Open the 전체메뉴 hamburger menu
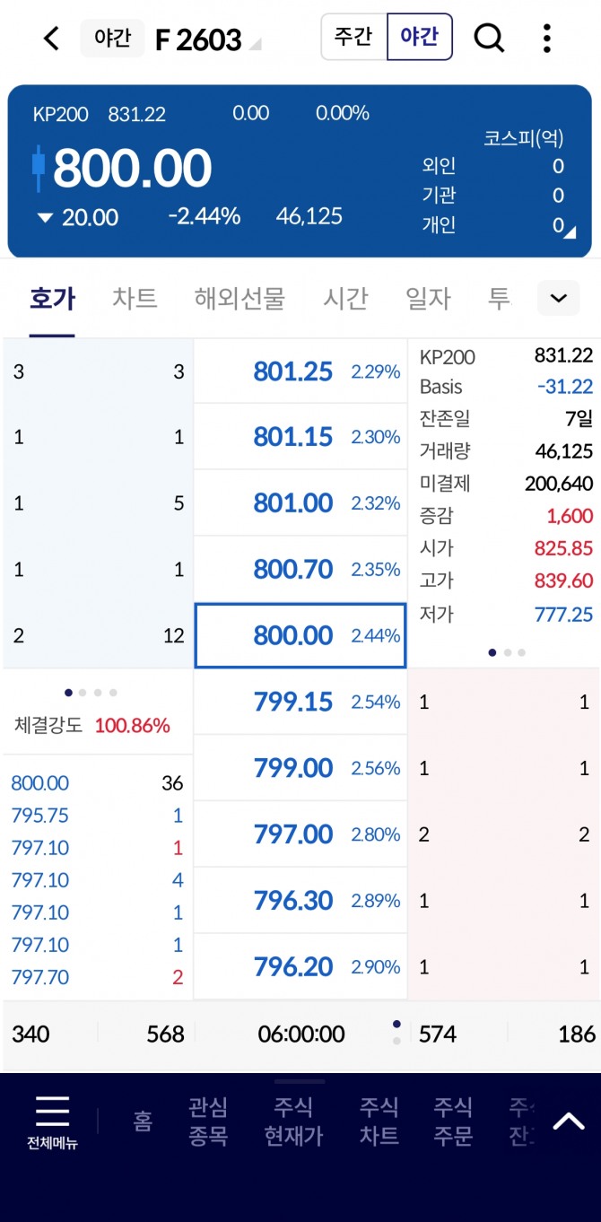 coord(52,1122)
